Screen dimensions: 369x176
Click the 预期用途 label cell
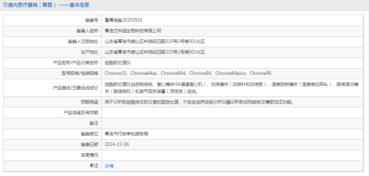[x=52, y=102]
